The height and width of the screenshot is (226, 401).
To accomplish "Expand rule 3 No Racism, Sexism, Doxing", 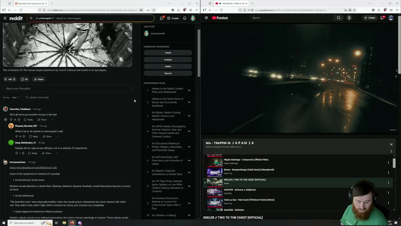I will pos(189,116).
